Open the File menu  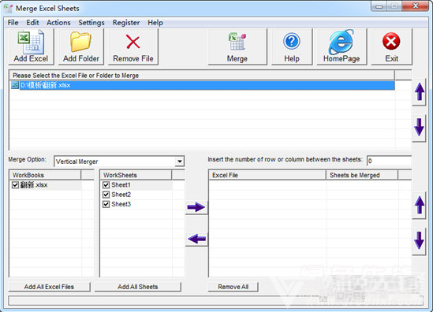[x=13, y=23]
